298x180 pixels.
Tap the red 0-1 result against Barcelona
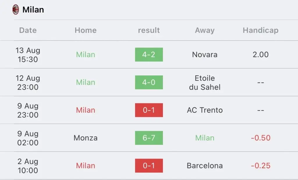[x=149, y=165]
